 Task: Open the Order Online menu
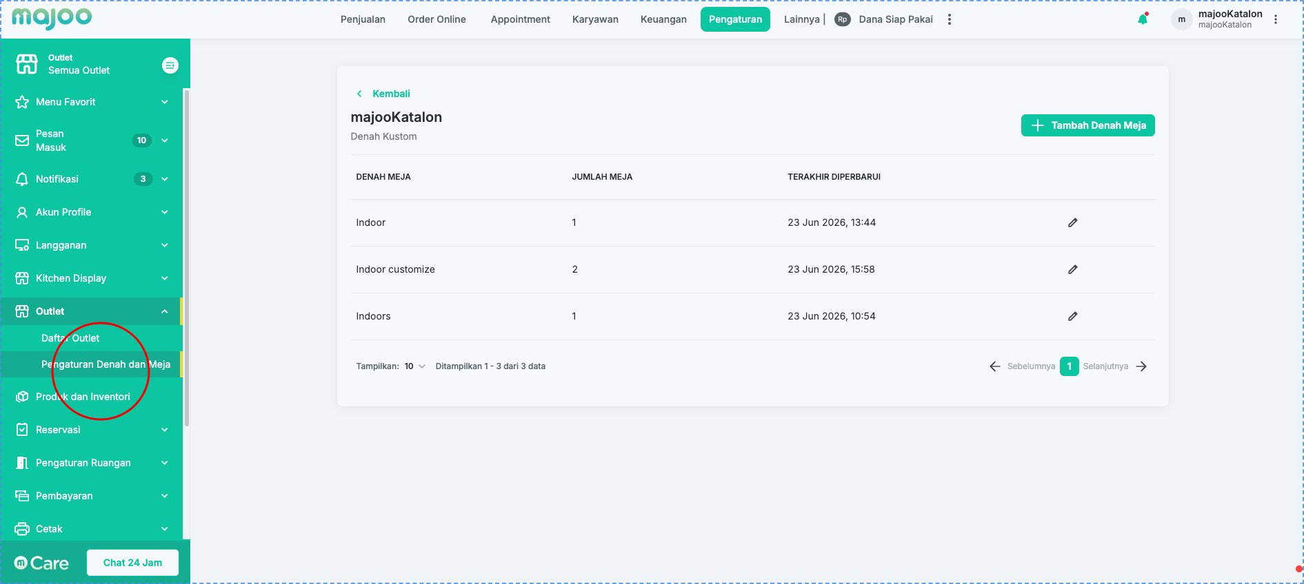click(437, 19)
